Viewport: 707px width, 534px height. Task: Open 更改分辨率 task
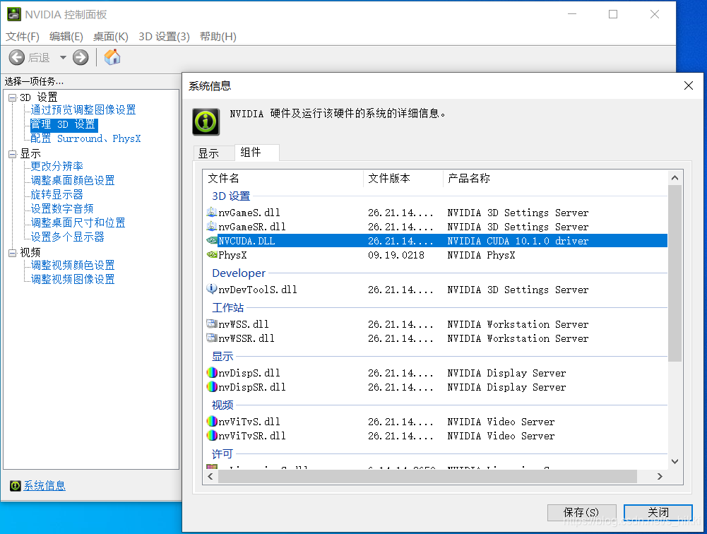coord(57,166)
